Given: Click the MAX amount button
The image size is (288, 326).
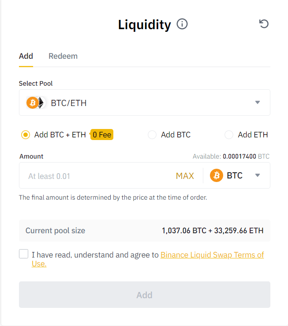Looking at the screenshot, I should tap(185, 176).
